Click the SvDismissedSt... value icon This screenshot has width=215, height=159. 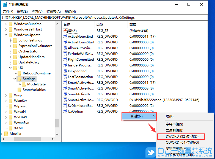click(65, 105)
